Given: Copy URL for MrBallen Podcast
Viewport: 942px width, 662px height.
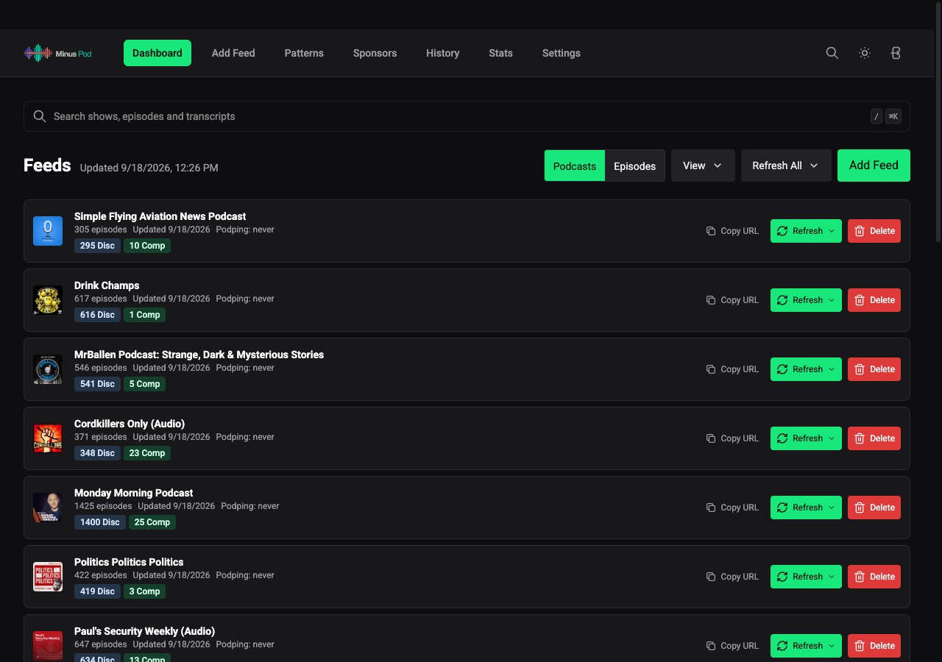Looking at the screenshot, I should (732, 369).
